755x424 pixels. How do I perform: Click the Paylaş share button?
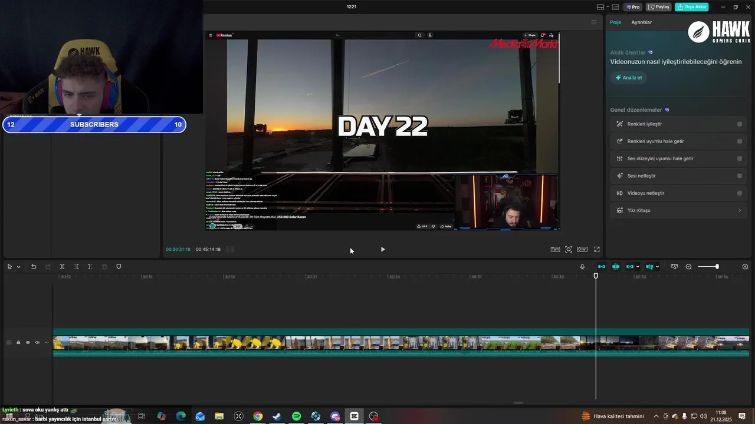[x=659, y=7]
